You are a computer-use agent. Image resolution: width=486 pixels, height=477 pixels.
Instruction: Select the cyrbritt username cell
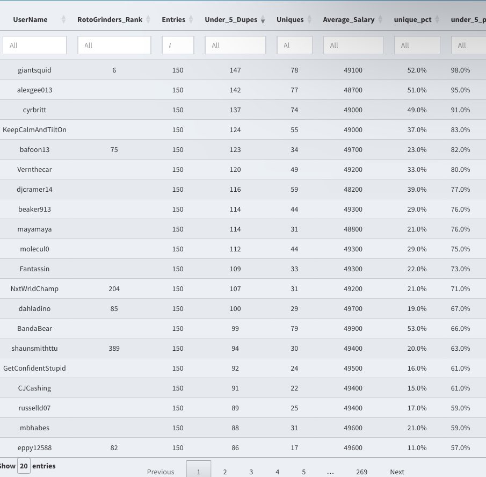pos(35,110)
